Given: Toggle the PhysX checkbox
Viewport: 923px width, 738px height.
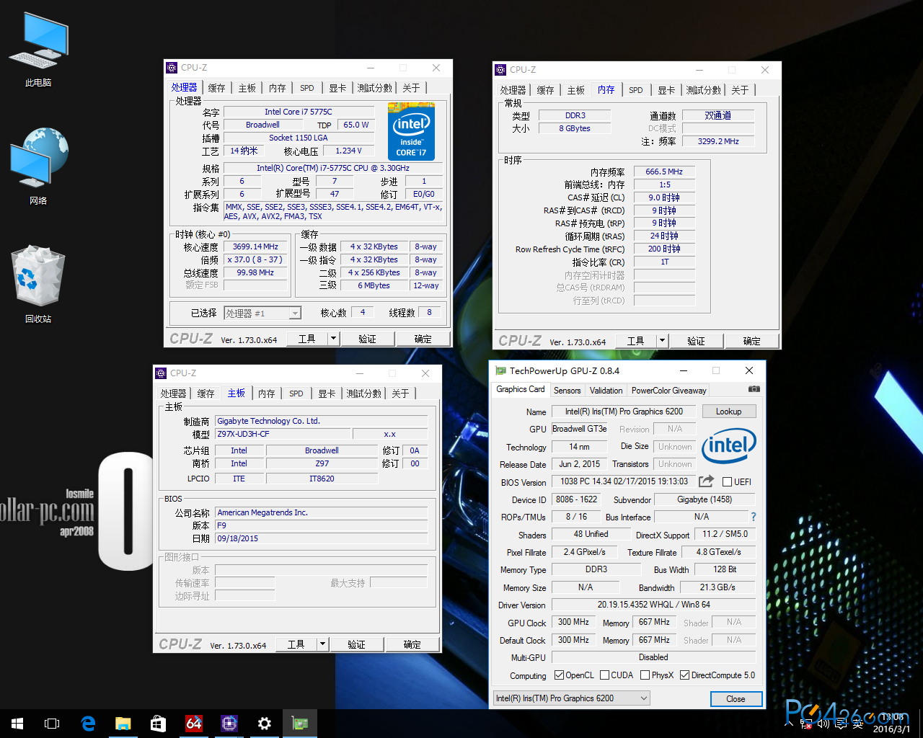Looking at the screenshot, I should [x=645, y=675].
